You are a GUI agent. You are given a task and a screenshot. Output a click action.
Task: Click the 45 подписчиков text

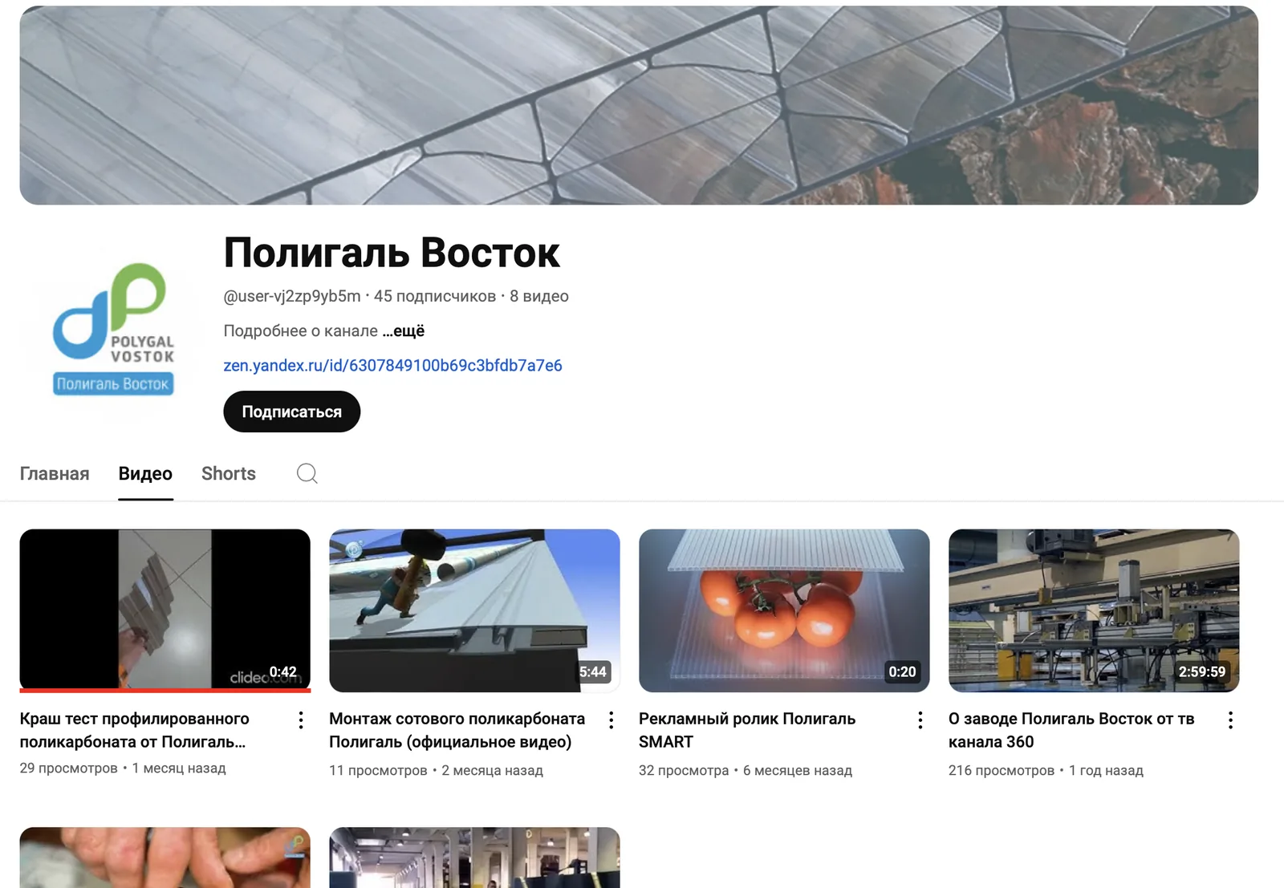pyautogui.click(x=435, y=296)
